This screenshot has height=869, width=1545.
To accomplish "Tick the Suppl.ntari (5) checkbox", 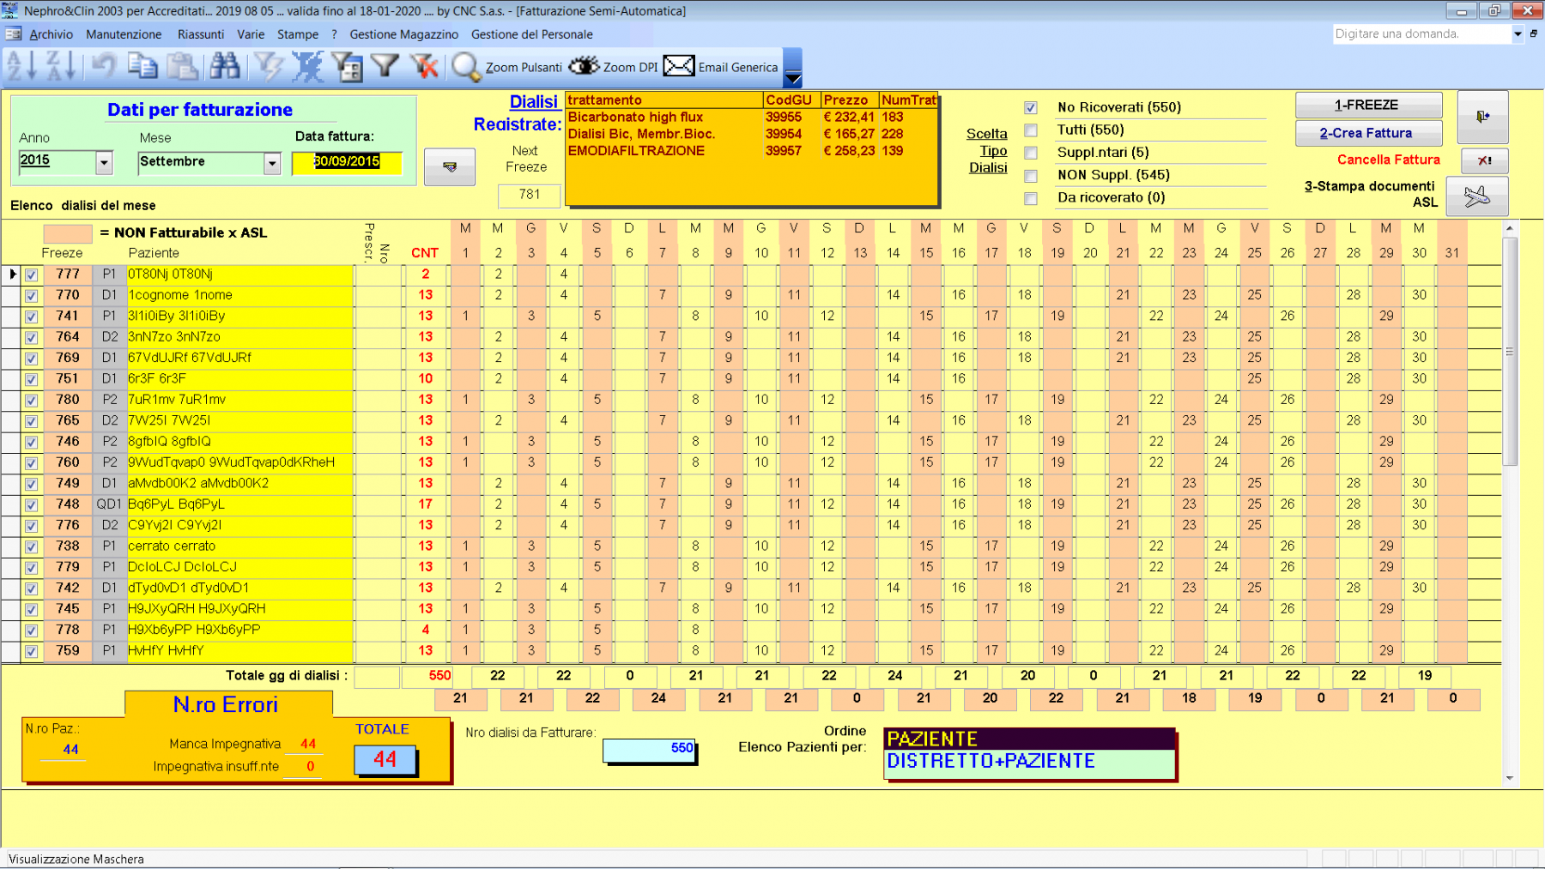I will 1031,153.
